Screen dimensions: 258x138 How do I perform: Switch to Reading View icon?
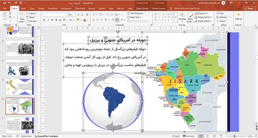(x=214, y=136)
